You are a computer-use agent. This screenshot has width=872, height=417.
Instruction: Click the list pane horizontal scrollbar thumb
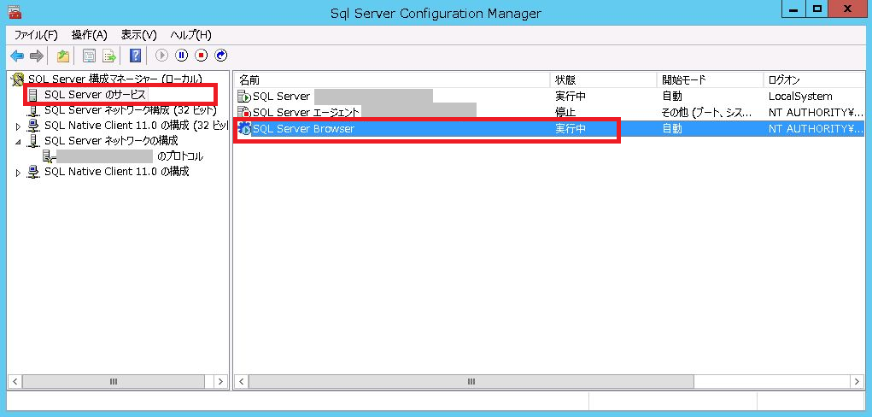471,381
